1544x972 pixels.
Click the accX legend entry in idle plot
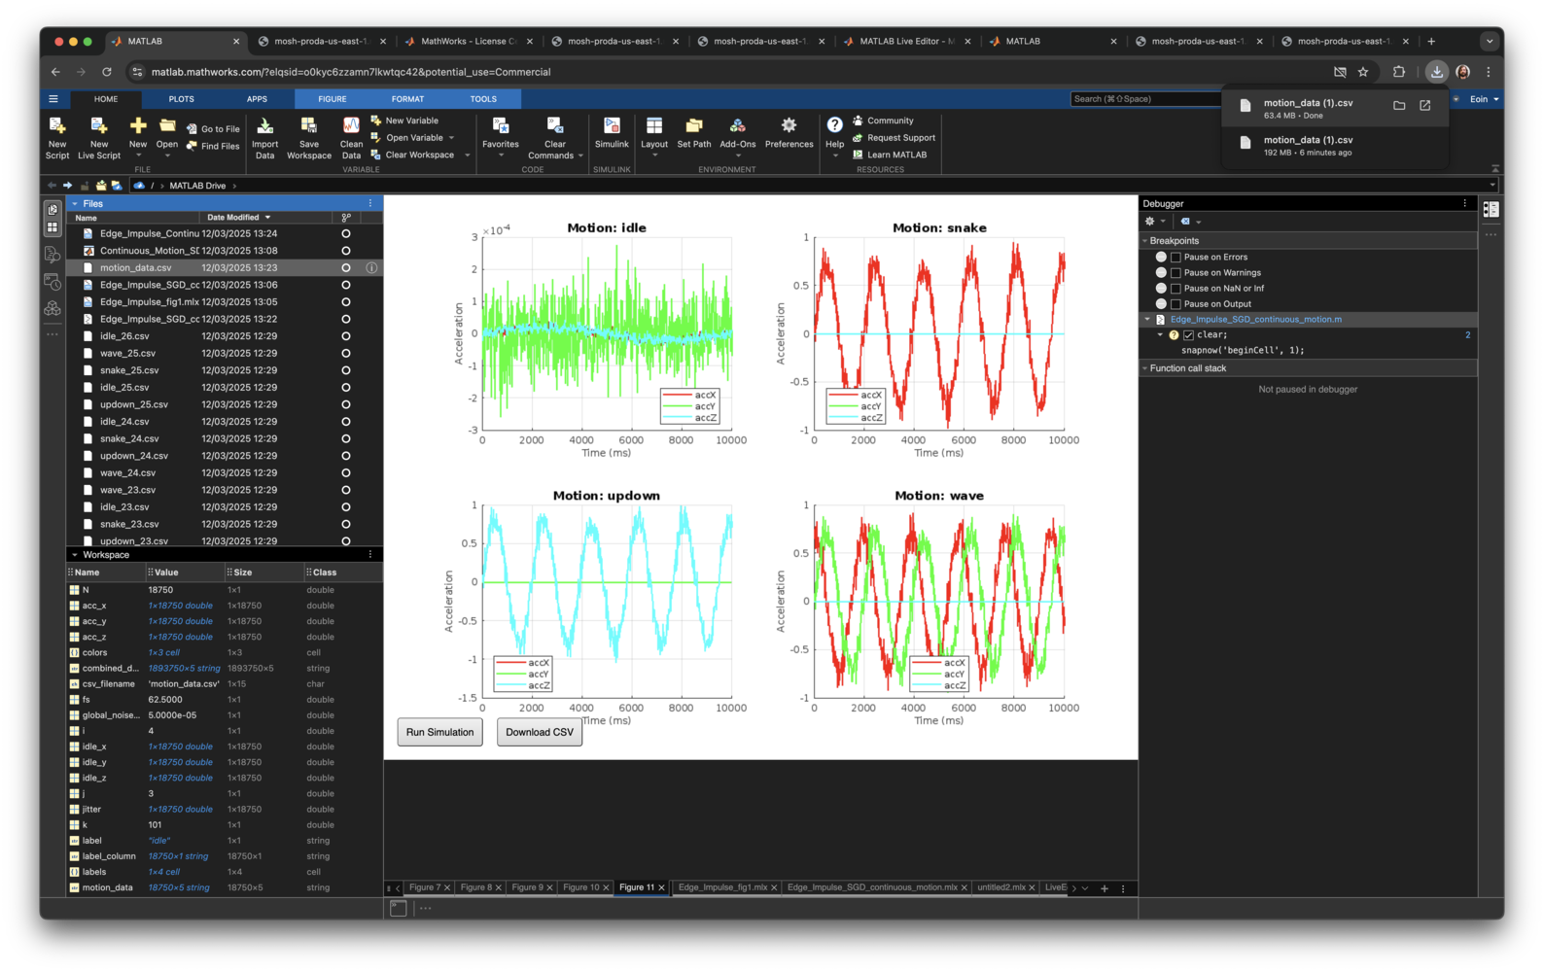704,395
